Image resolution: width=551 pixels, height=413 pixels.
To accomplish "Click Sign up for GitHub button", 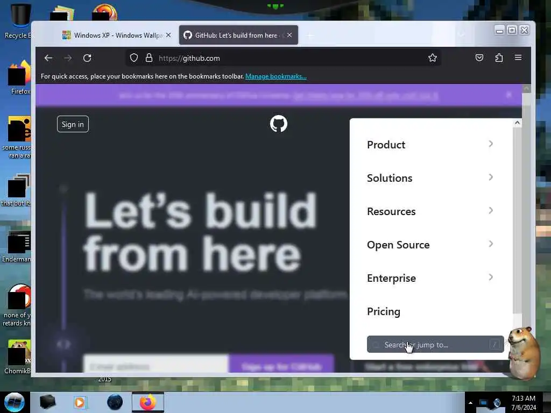I will point(281,364).
